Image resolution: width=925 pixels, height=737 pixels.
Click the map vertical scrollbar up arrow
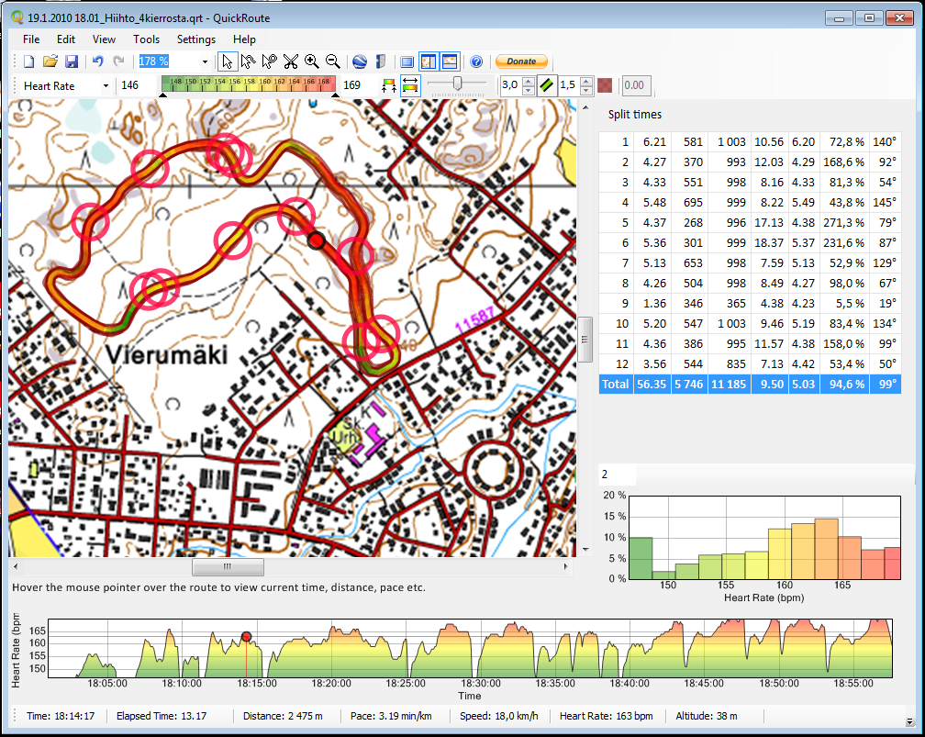(585, 107)
